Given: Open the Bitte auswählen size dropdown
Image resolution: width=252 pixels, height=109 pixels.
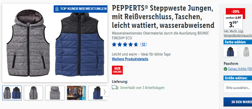Looking at the screenshot, I should coord(238,88).
